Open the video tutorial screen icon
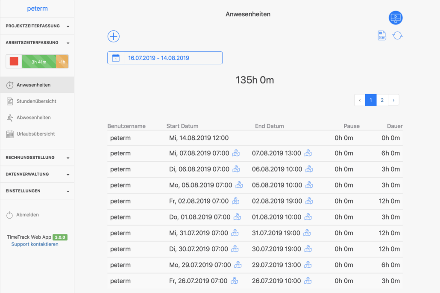This screenshot has height=293, width=440. pyautogui.click(x=396, y=18)
